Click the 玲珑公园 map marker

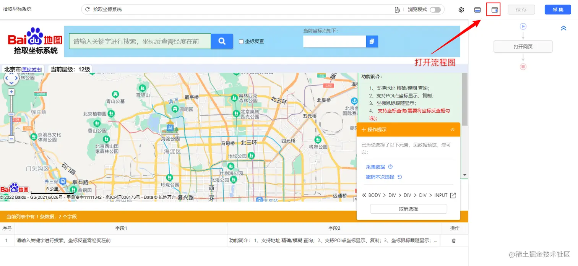coord(170,178)
